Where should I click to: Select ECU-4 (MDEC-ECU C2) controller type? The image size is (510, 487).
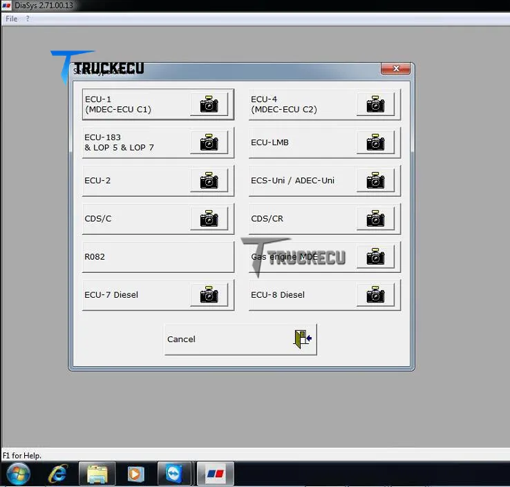coord(325,104)
